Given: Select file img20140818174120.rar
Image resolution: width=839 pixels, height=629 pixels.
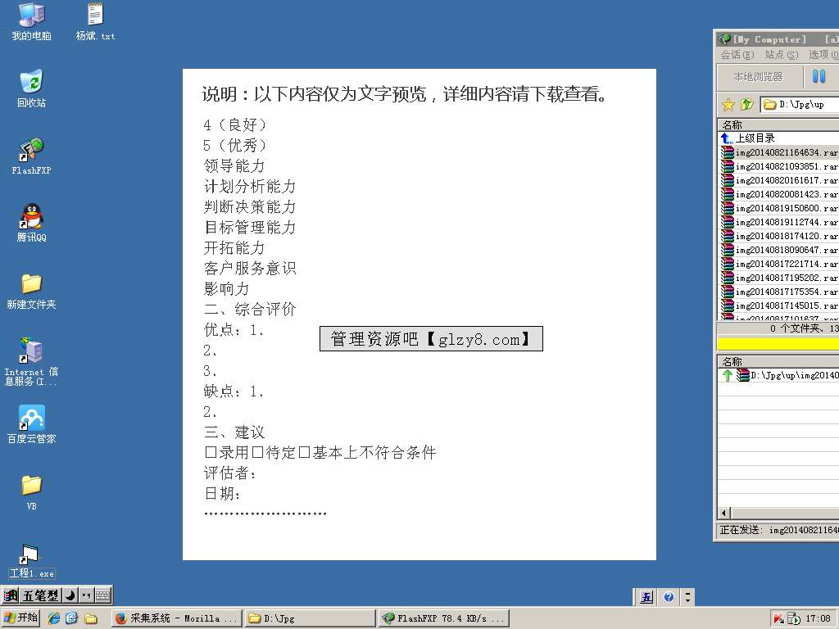Looking at the screenshot, I should click(778, 236).
